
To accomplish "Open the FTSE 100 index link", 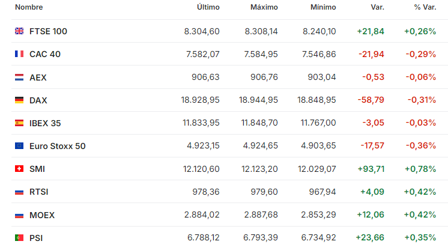I will 48,31.
